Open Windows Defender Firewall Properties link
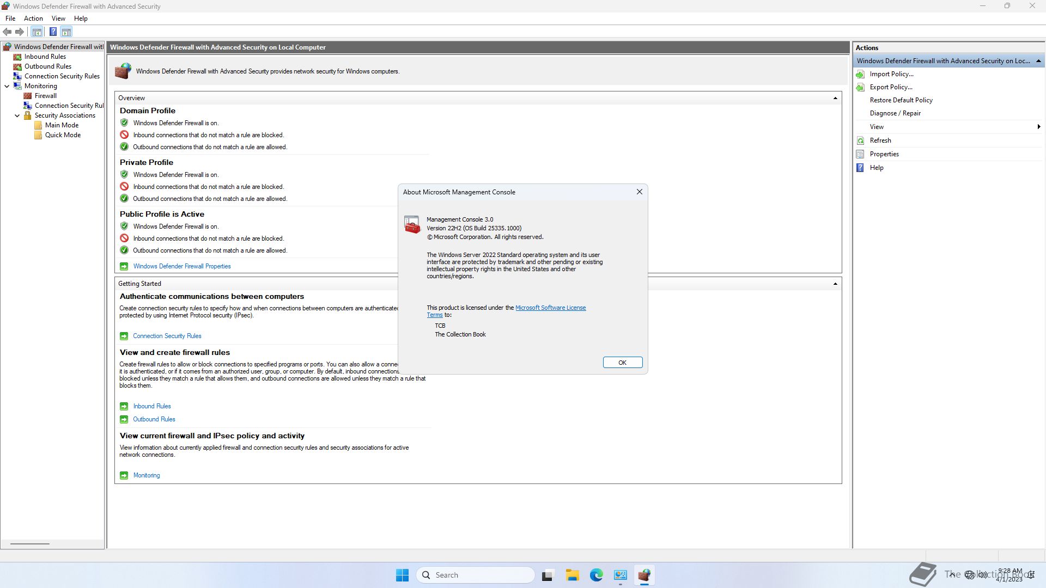Image resolution: width=1046 pixels, height=588 pixels. (x=182, y=266)
